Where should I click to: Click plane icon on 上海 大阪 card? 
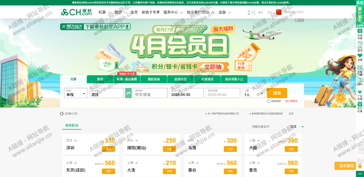258,140
